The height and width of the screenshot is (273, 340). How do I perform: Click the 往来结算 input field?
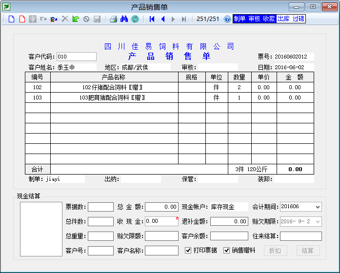301,236
